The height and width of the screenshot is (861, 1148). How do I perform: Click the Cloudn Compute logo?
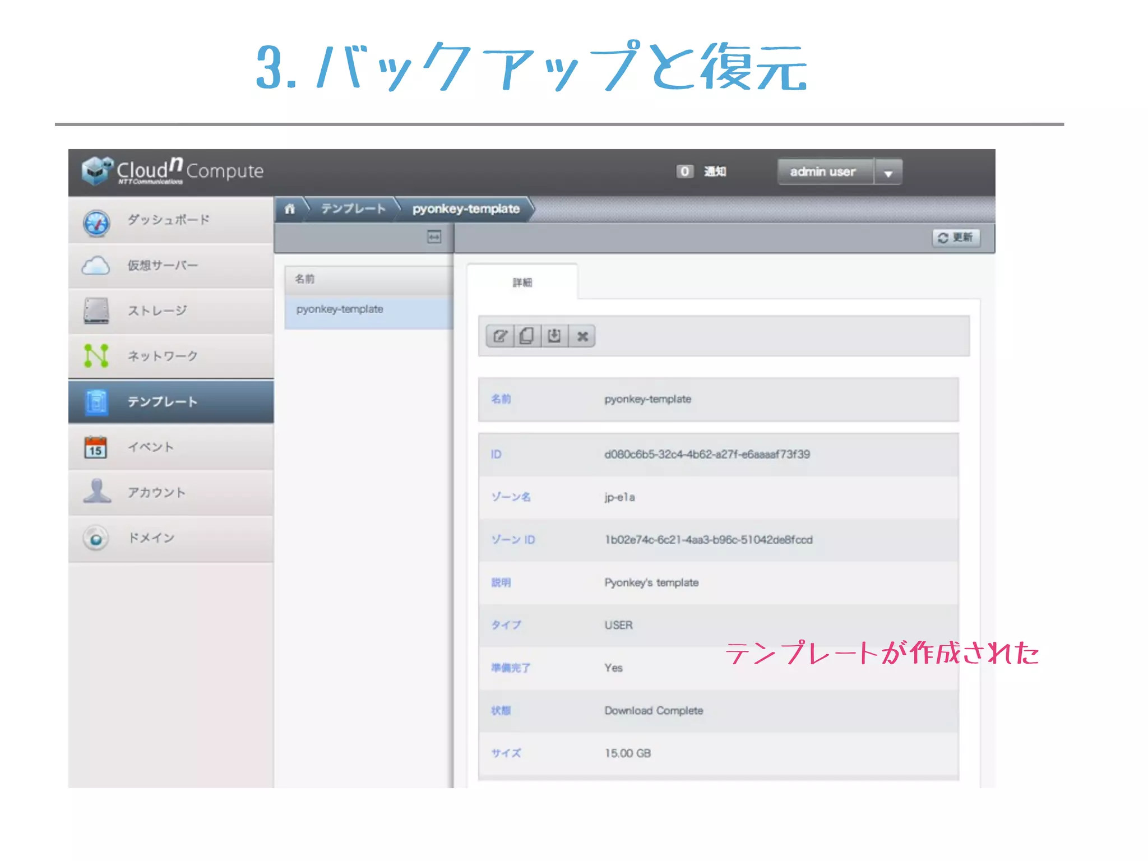point(173,170)
